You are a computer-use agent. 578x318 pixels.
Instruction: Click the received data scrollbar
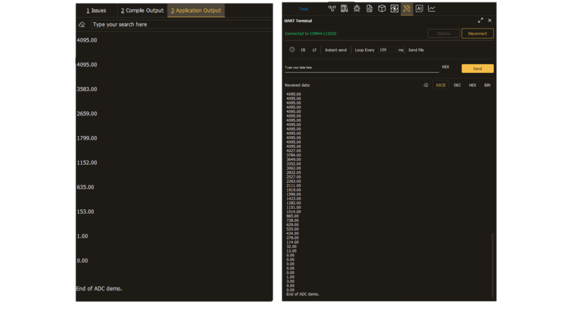[x=492, y=265]
